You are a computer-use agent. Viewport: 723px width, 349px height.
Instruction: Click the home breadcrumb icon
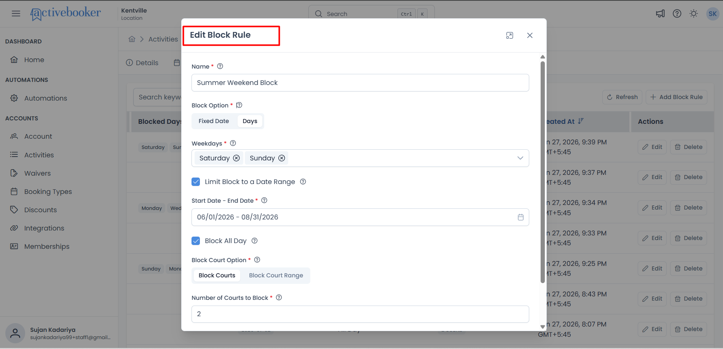(132, 39)
